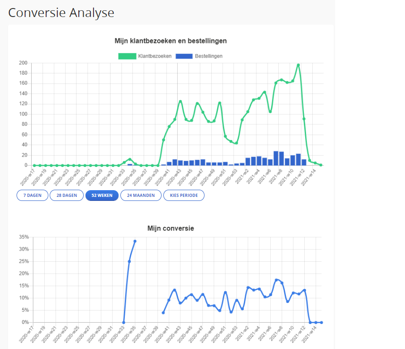Toggle Bestellingen series via legend label

coord(209,56)
